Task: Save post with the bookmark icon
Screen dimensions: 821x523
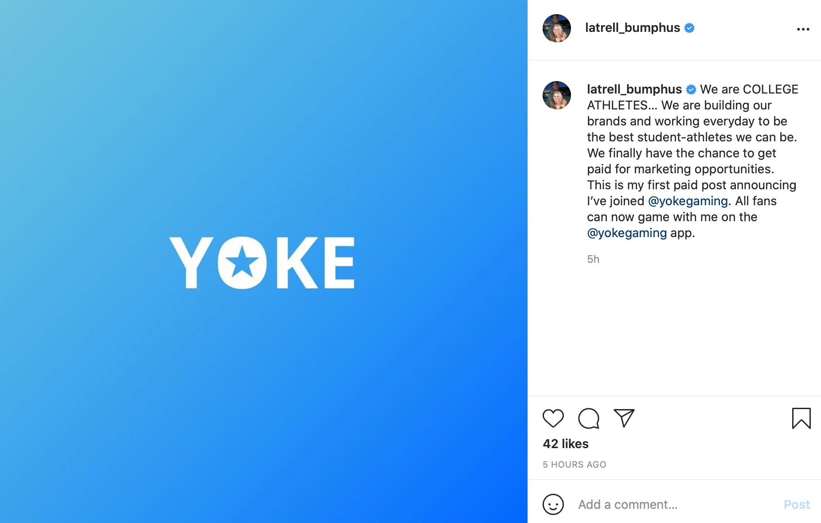Action: coord(801,418)
